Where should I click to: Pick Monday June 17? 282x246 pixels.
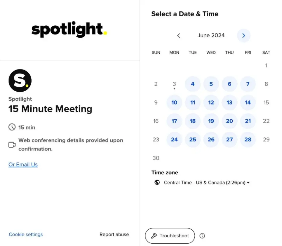174,121
